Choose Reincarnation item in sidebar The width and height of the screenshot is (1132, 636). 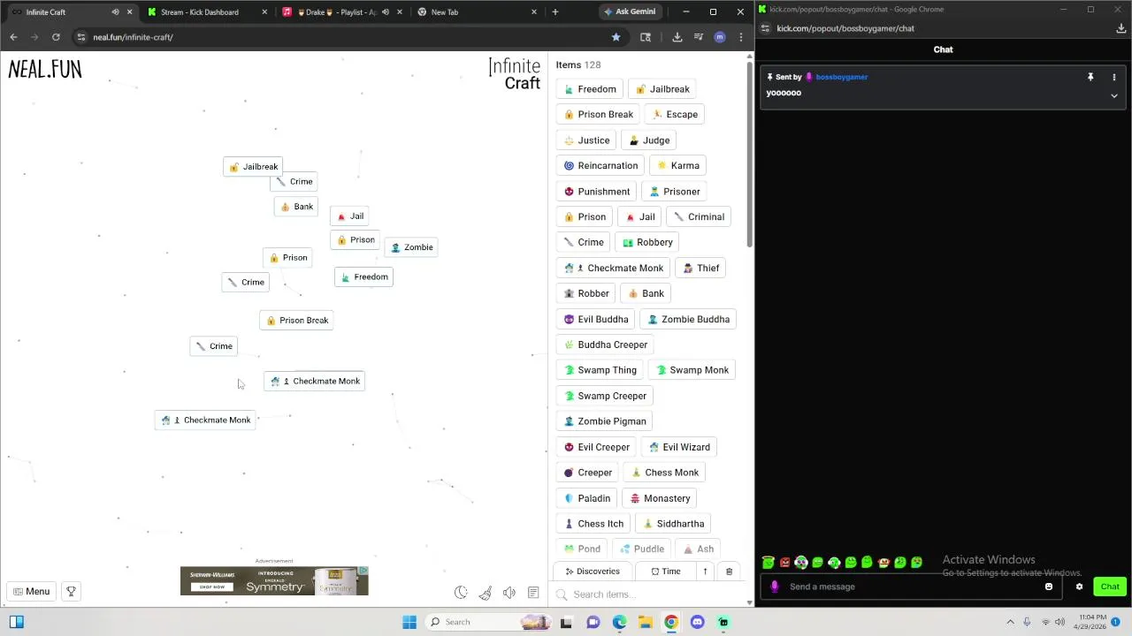(x=600, y=166)
